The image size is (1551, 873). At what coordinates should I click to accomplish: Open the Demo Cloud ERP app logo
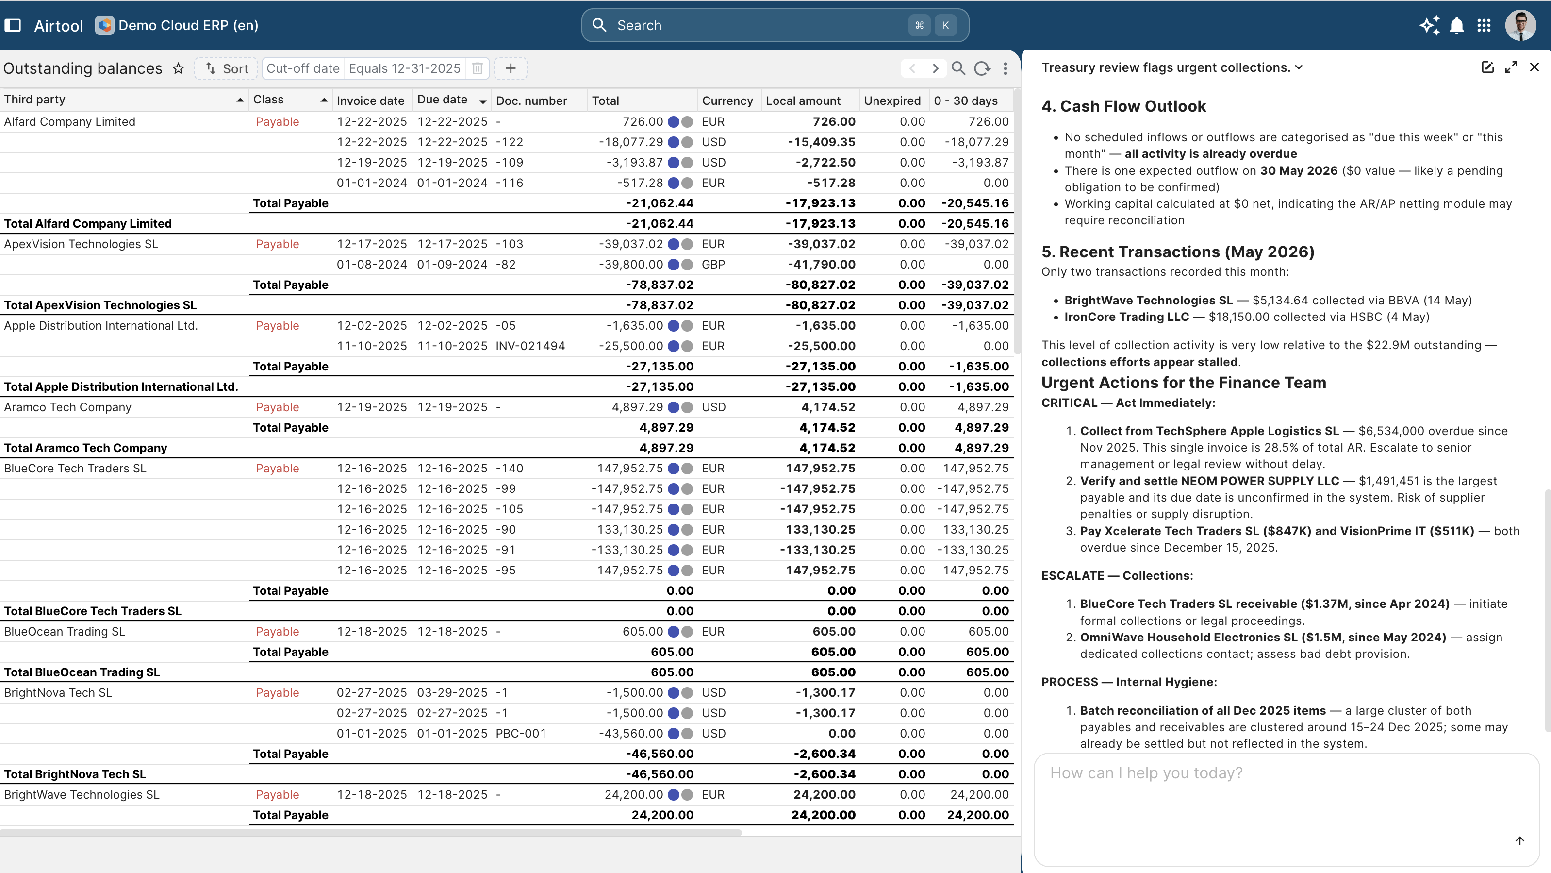(104, 25)
